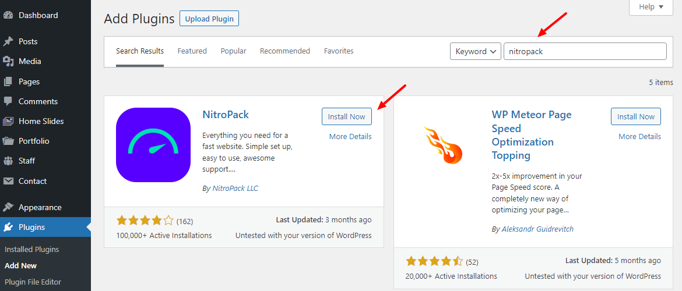This screenshot has width=682, height=291.
Task: Open the Recommended tab
Action: (x=285, y=51)
